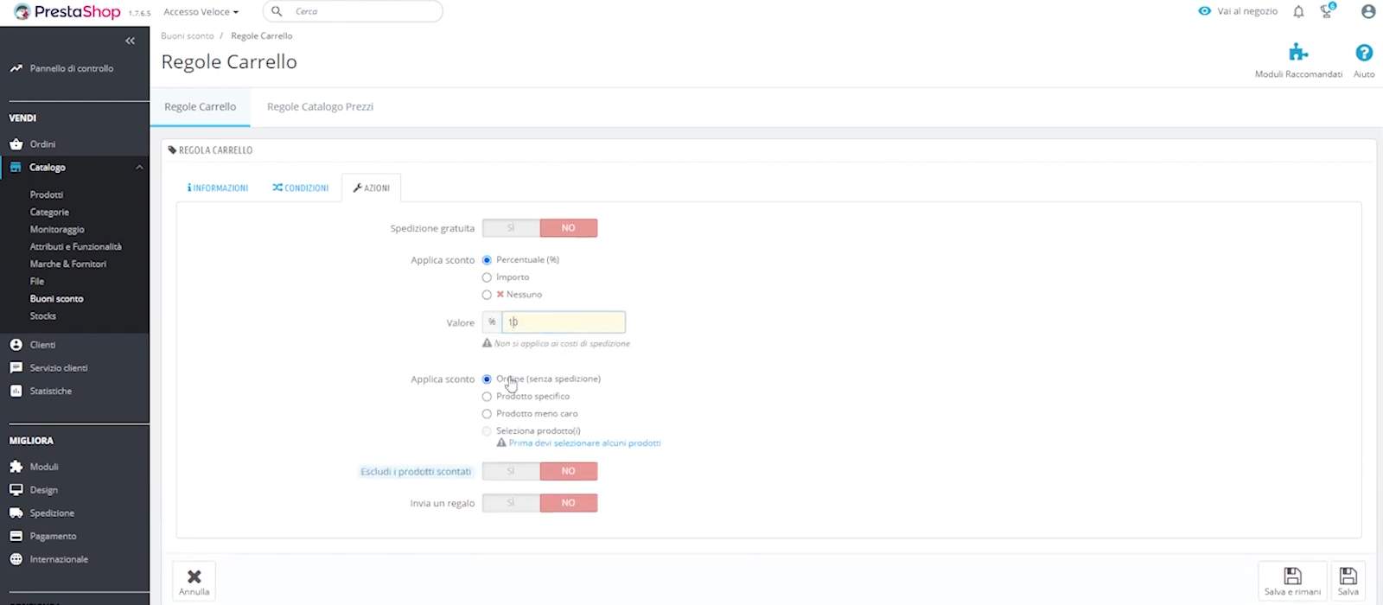Click Vai al negozio link
The width and height of the screenshot is (1383, 605).
tap(1238, 12)
